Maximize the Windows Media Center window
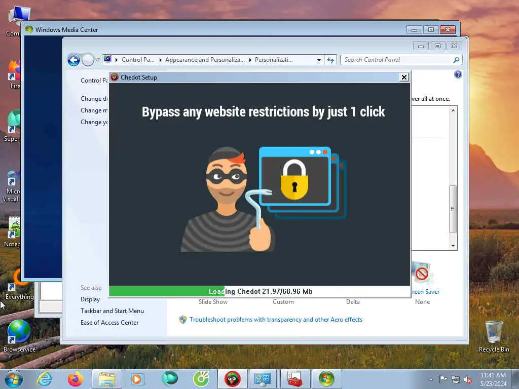519x389 pixels. [431, 30]
